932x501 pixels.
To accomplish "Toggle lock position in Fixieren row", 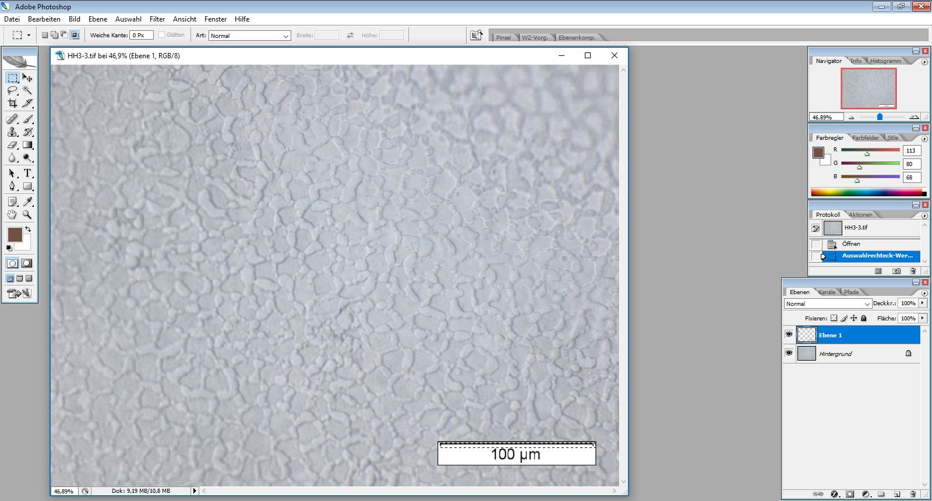I will 854,318.
